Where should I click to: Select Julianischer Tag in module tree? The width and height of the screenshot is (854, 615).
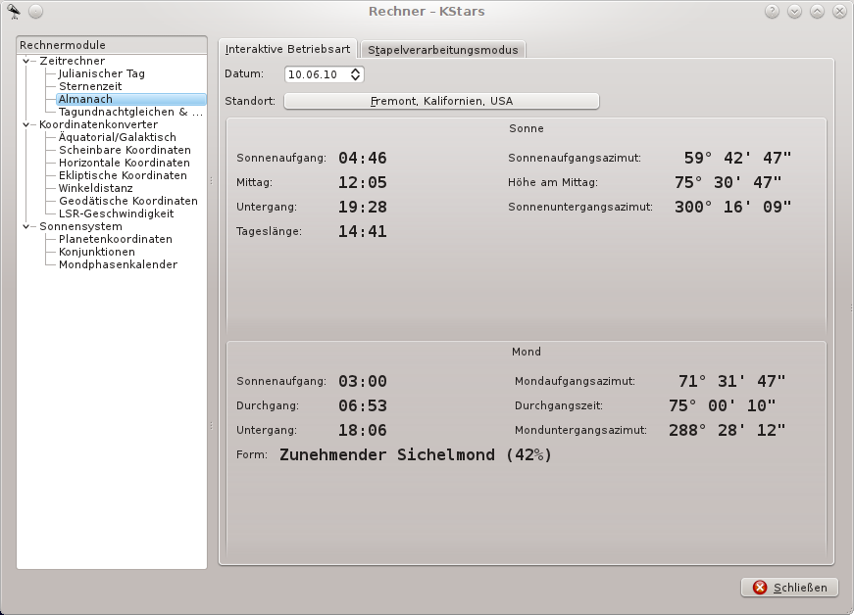click(x=101, y=73)
